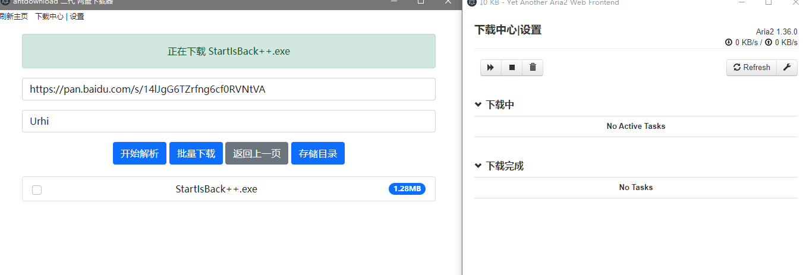
Task: Collapse the 下载中 section chevron
Action: [x=478, y=105]
